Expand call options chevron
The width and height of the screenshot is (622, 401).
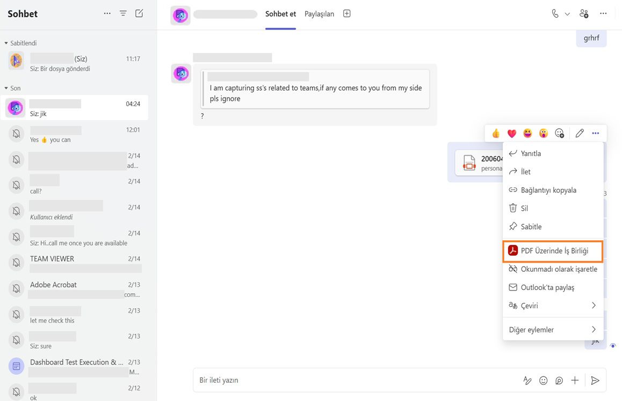[x=567, y=13]
